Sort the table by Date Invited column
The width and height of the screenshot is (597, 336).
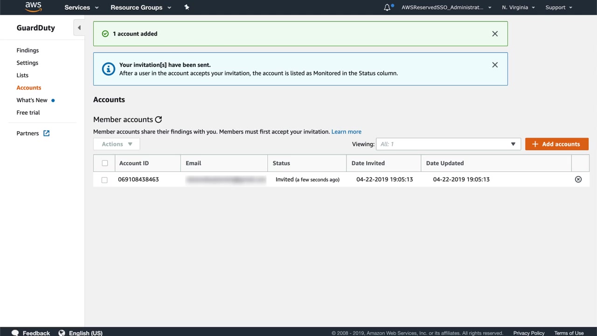pos(368,163)
